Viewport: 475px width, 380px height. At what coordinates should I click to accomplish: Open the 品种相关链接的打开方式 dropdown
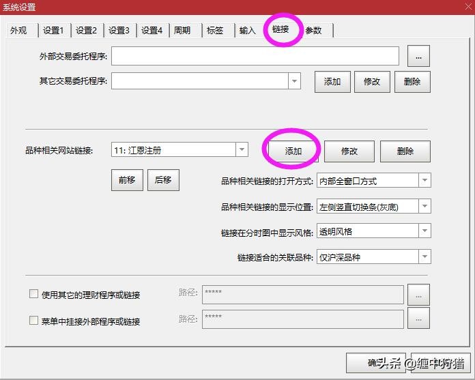424,181
